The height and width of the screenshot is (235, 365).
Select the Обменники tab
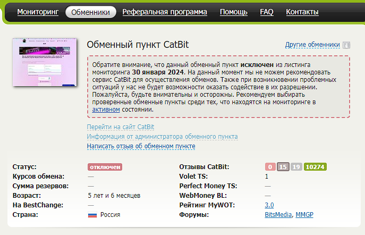pyautogui.click(x=90, y=12)
